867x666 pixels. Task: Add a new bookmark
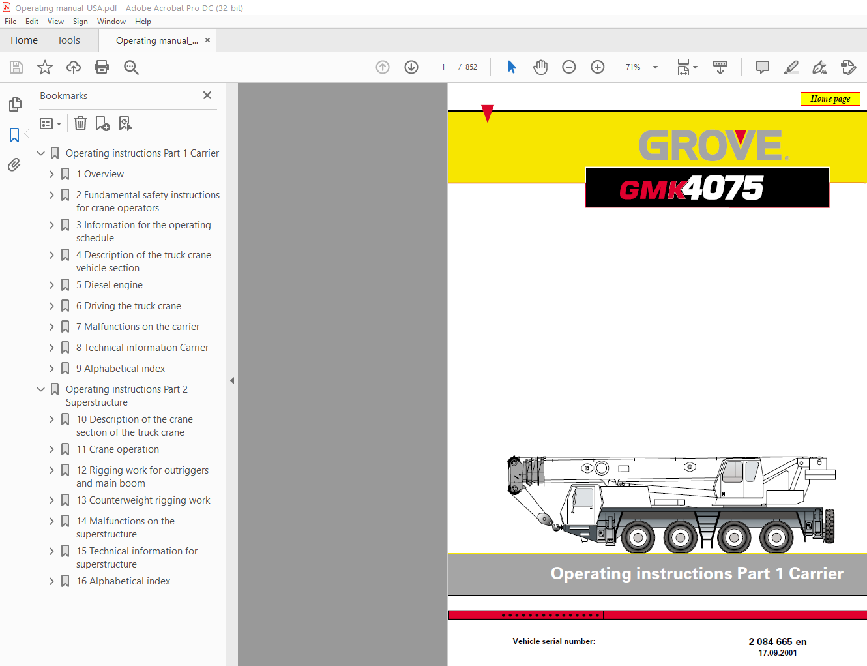click(x=102, y=123)
